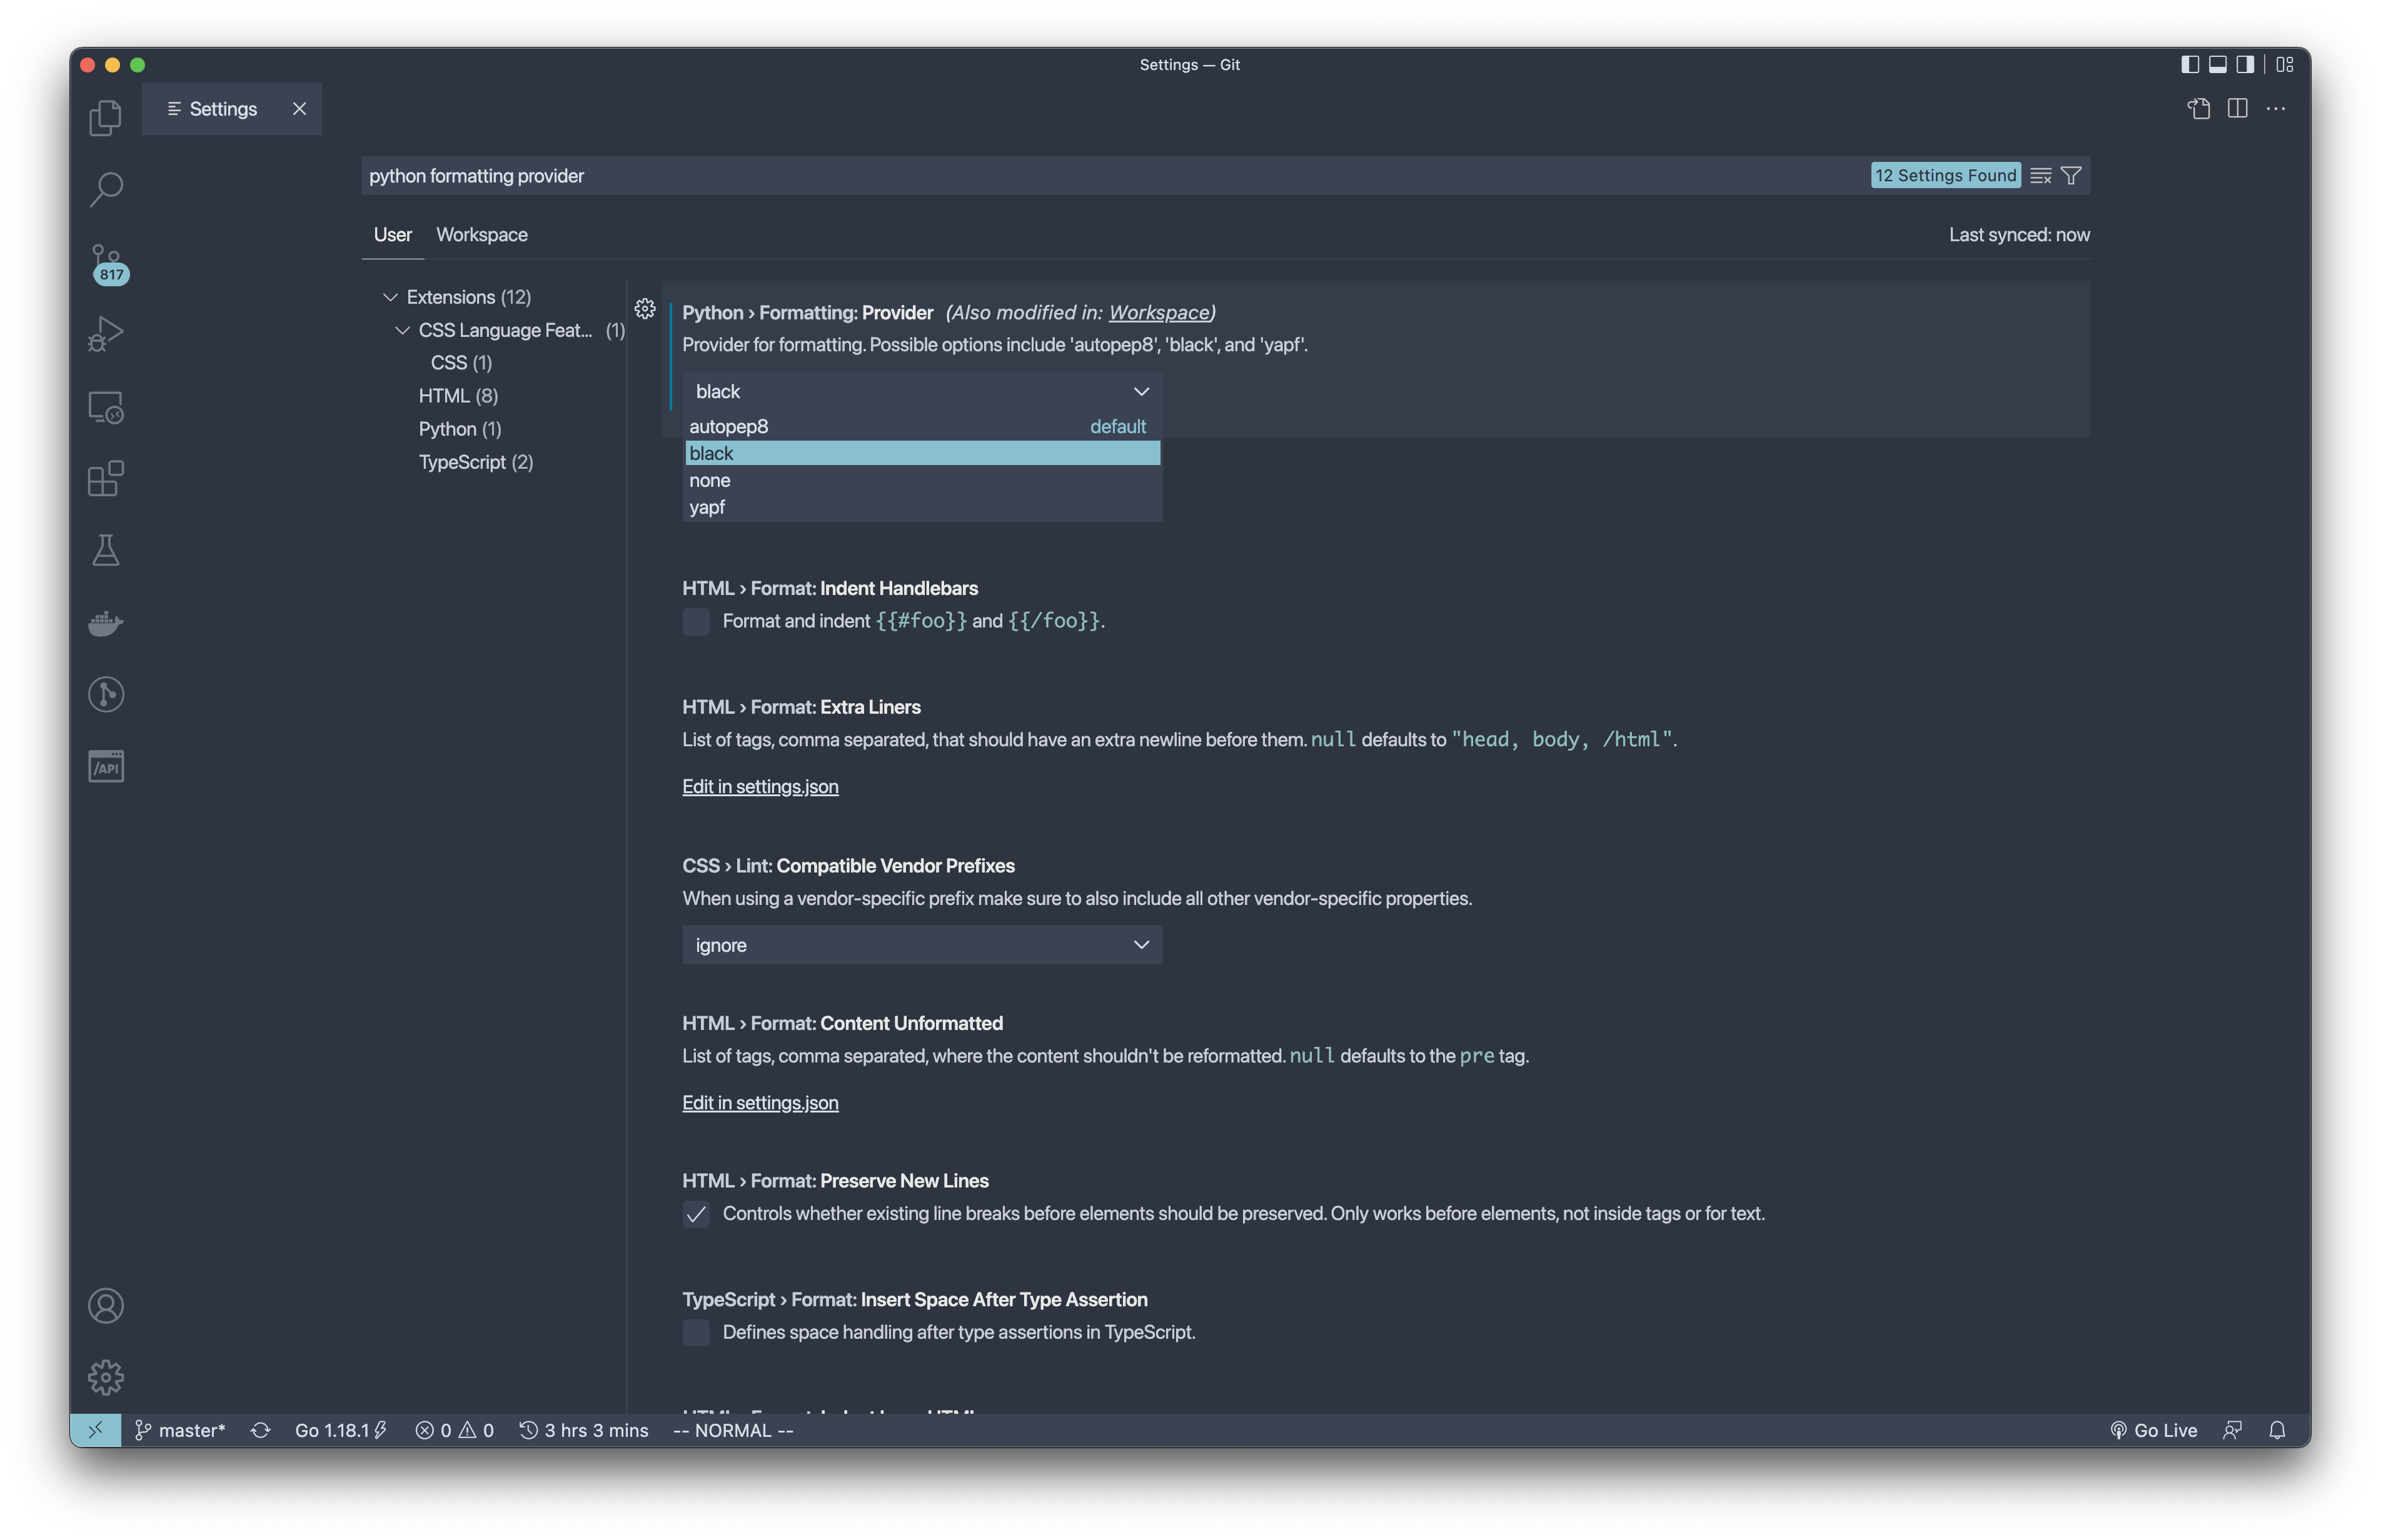Uncheck Preserve New Lines checkbox
Image resolution: width=2381 pixels, height=1540 pixels.
[697, 1214]
